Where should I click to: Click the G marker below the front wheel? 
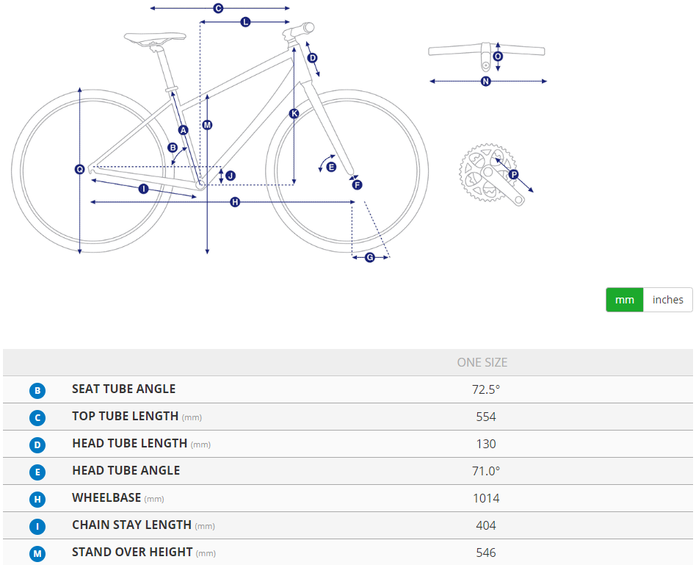coord(369,257)
